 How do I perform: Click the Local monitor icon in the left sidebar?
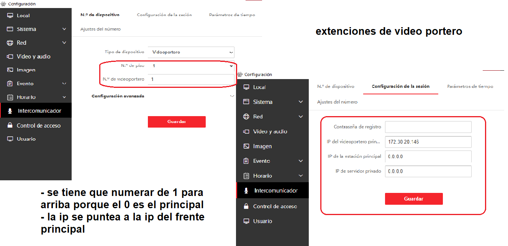point(10,16)
